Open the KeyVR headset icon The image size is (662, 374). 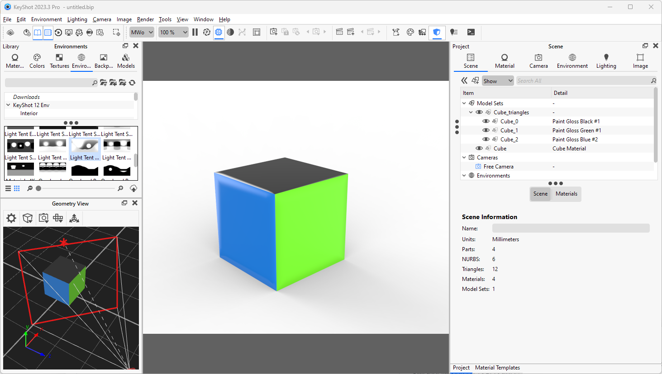click(x=90, y=33)
